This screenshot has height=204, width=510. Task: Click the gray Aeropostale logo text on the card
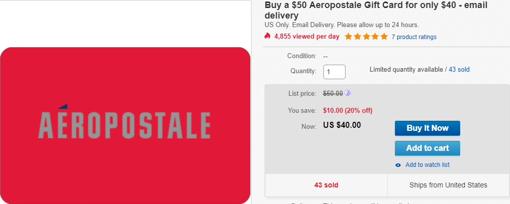(x=124, y=125)
